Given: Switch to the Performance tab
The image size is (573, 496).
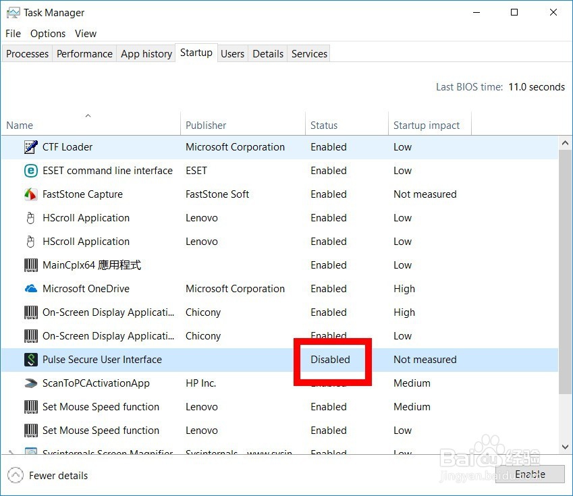Looking at the screenshot, I should 84,54.
